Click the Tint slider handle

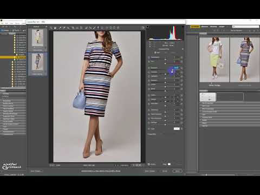point(165,63)
